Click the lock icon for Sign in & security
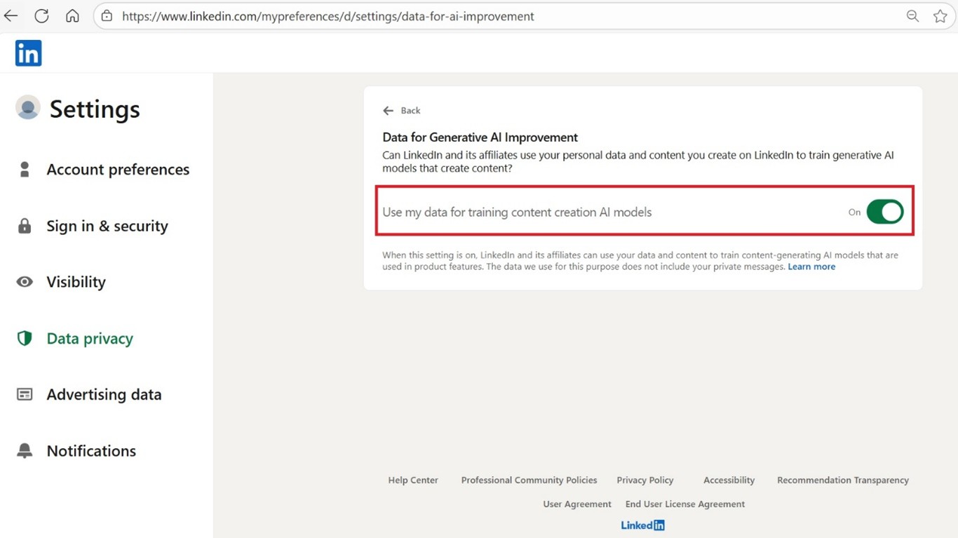Viewport: 958px width, 538px height. coord(25,226)
